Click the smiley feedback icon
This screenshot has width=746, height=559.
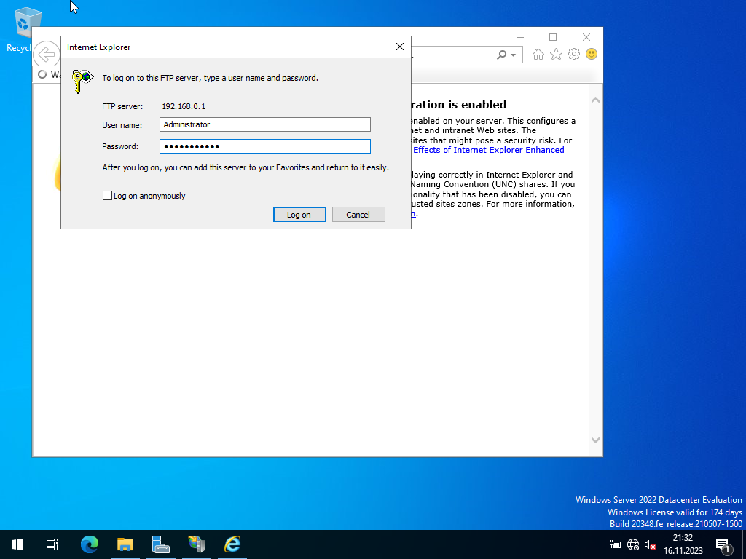(592, 54)
